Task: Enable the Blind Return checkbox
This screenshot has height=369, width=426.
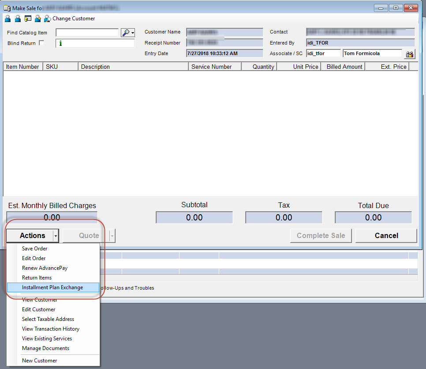Action: (41, 43)
